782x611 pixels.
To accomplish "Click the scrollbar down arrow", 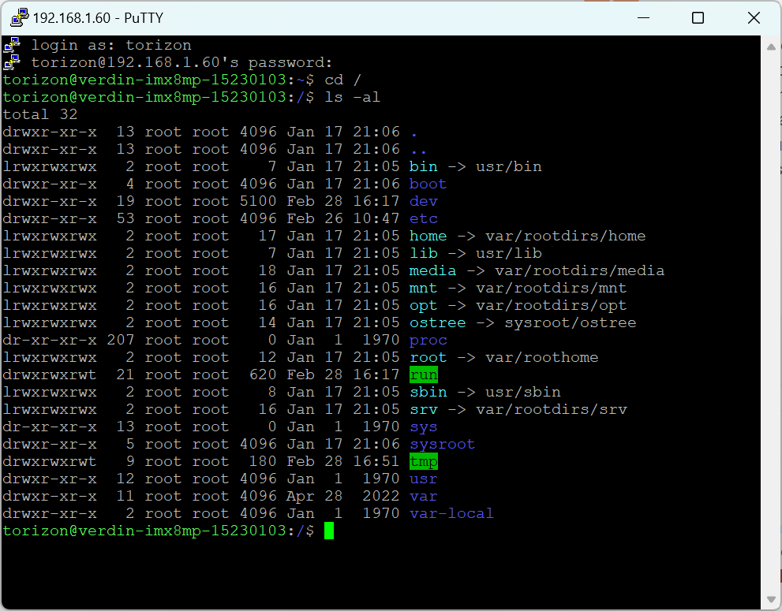I will pos(771,598).
